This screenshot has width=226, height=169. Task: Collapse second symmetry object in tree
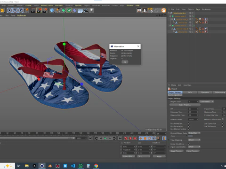coord(170,26)
